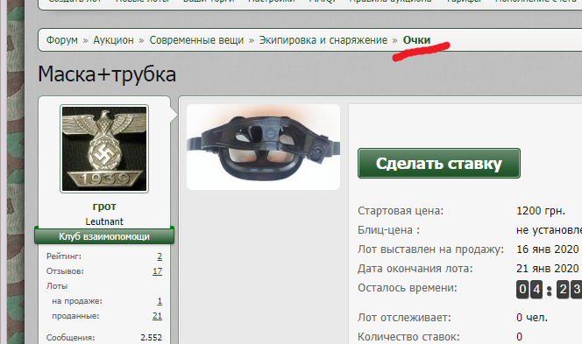Open the Рейтинг value 2 link
582x344 pixels.
(160, 256)
